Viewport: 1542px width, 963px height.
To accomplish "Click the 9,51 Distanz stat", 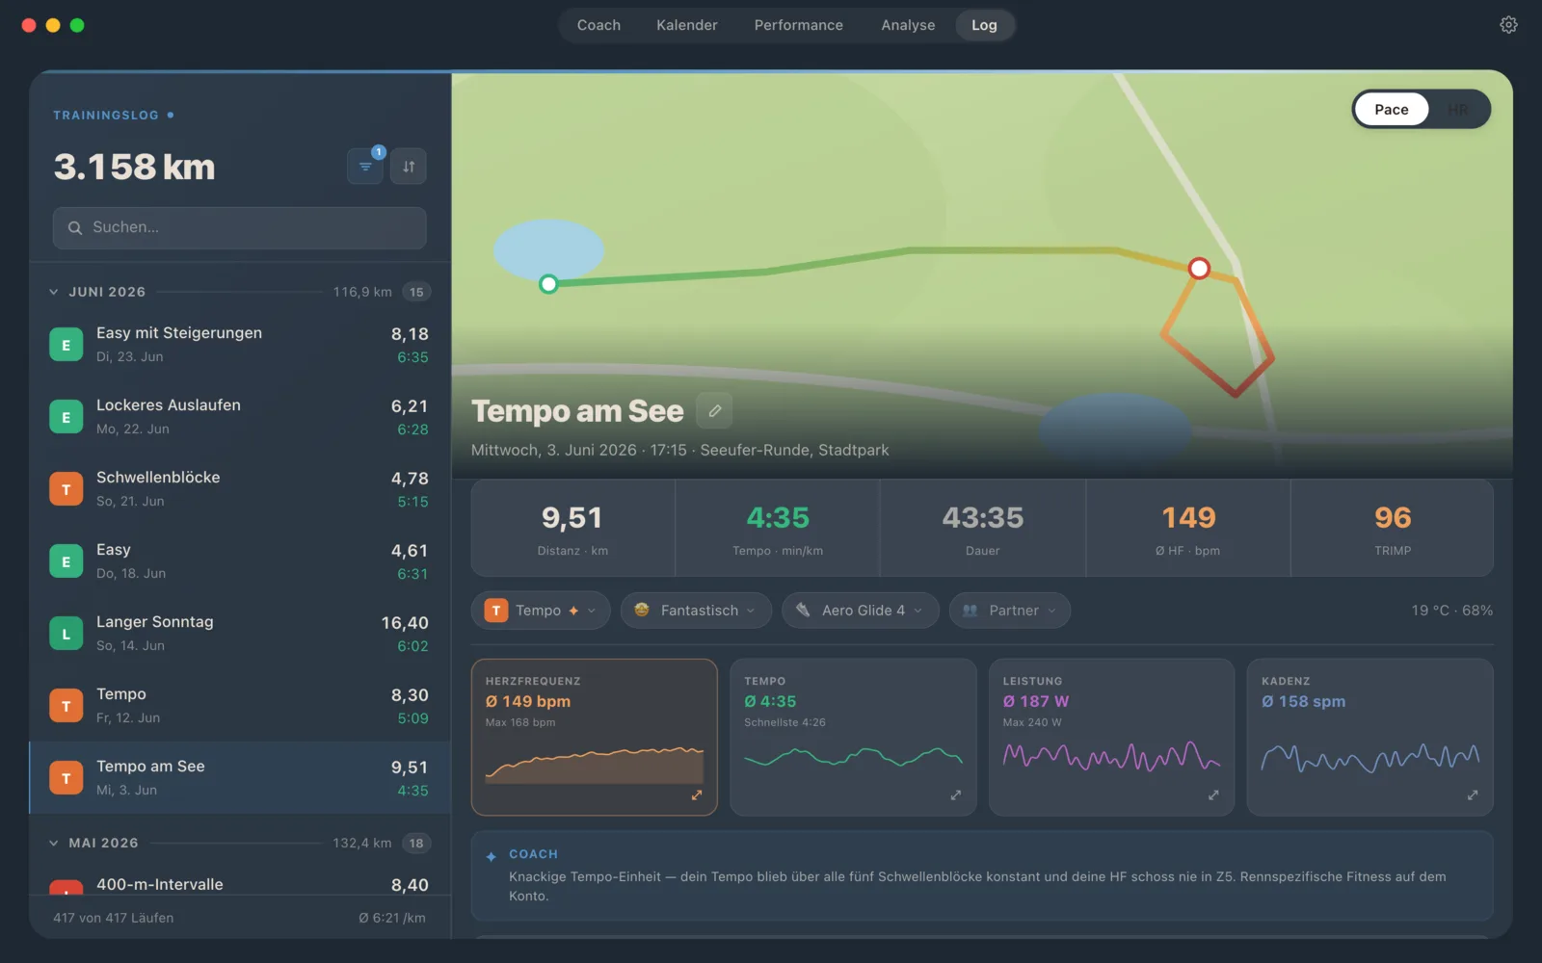I will tap(572, 529).
